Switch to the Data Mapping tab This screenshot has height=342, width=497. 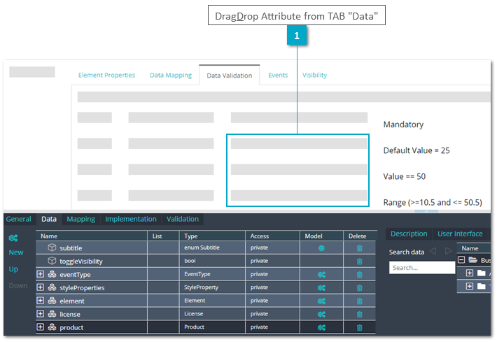[x=171, y=75]
